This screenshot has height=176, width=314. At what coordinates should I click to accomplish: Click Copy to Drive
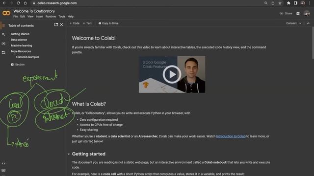108,23
